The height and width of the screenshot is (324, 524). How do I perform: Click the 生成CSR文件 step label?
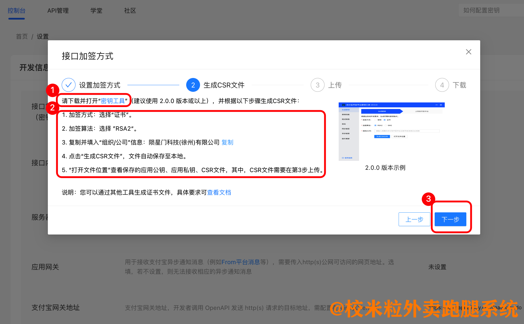point(224,85)
